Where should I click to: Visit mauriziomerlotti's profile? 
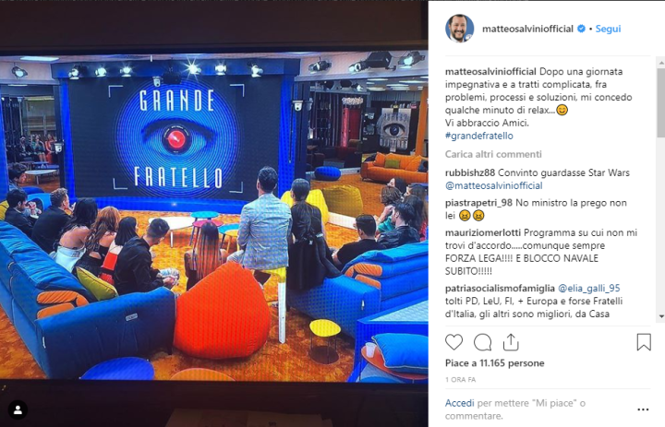tap(483, 232)
